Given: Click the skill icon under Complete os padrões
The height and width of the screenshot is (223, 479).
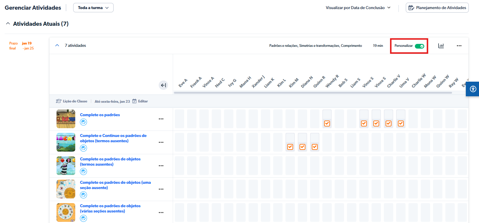Looking at the screenshot, I should click(83, 122).
